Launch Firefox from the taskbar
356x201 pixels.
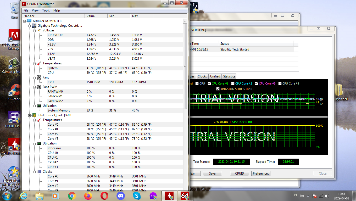coord(88,196)
